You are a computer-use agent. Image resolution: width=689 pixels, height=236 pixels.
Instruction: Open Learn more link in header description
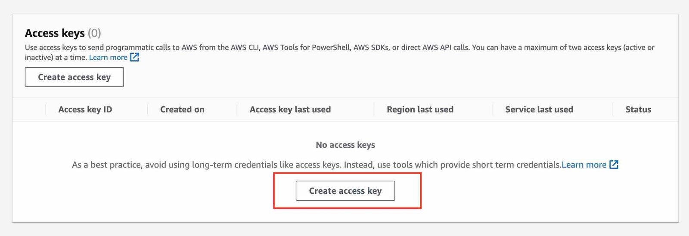(x=108, y=57)
